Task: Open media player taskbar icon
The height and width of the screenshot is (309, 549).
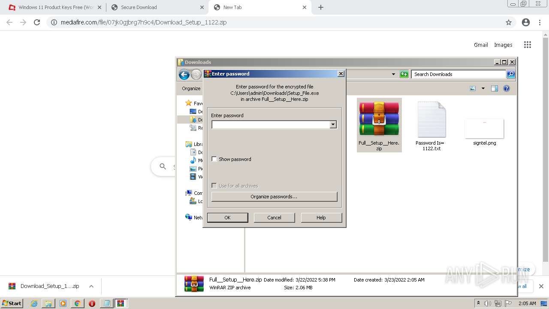Action: (x=63, y=303)
